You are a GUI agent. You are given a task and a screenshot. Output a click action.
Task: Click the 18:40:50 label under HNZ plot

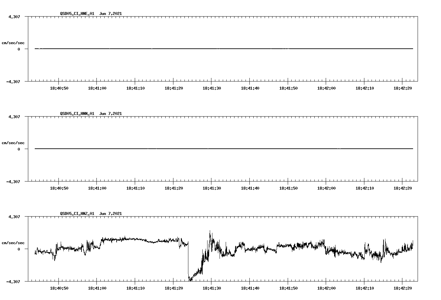coord(59,288)
